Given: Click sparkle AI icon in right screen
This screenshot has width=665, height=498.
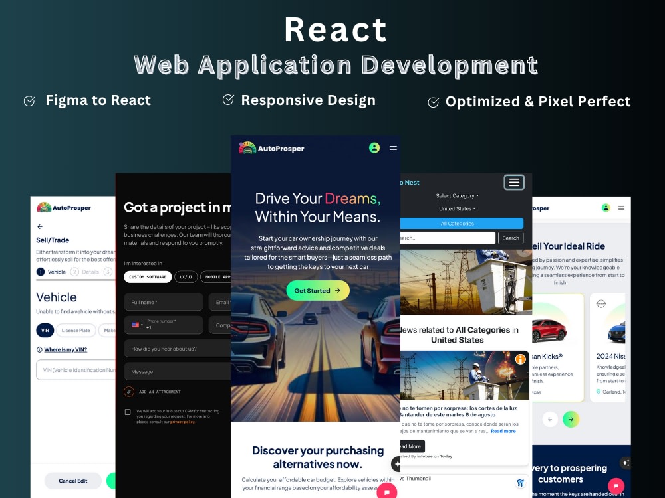Looking at the screenshot, I should tap(626, 463).
